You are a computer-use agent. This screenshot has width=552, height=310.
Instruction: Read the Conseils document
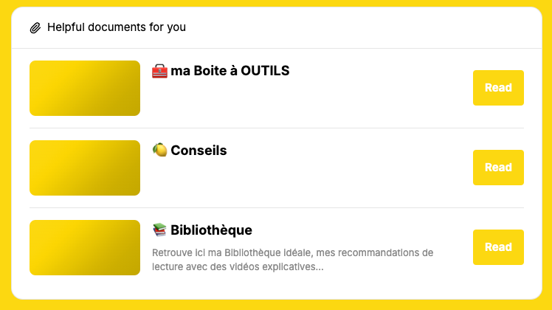click(498, 168)
